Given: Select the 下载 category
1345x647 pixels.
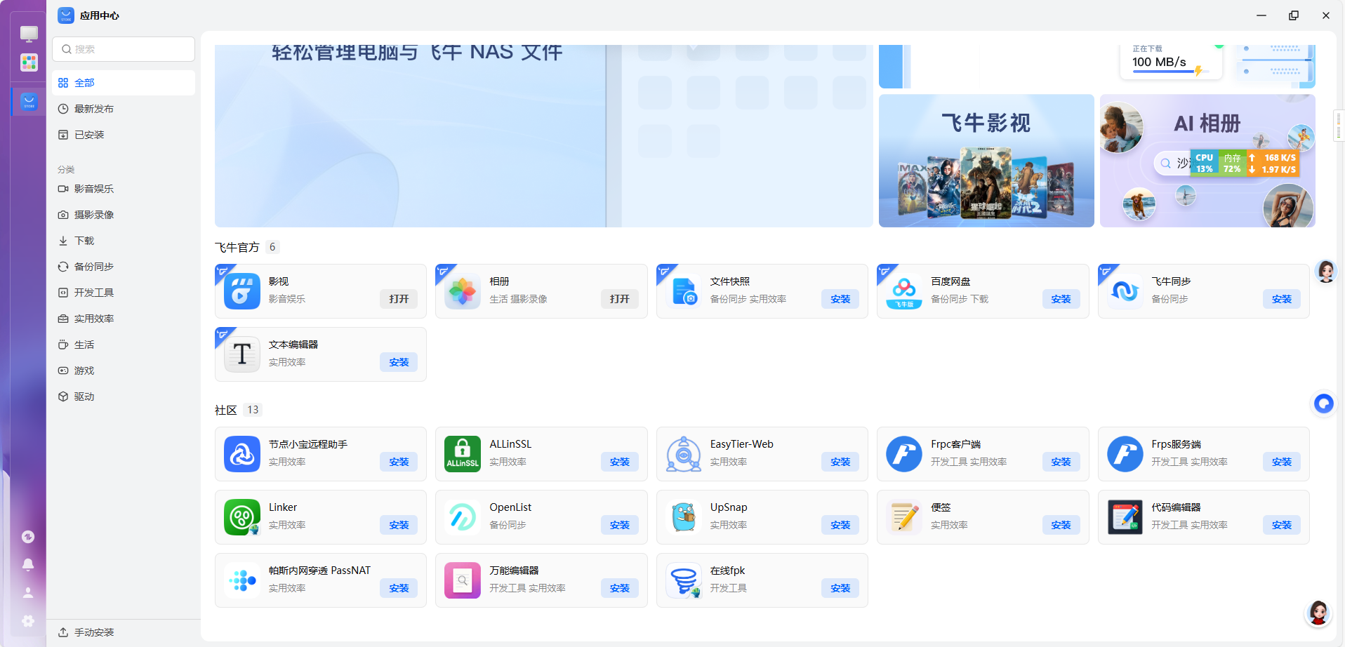Looking at the screenshot, I should (124, 241).
